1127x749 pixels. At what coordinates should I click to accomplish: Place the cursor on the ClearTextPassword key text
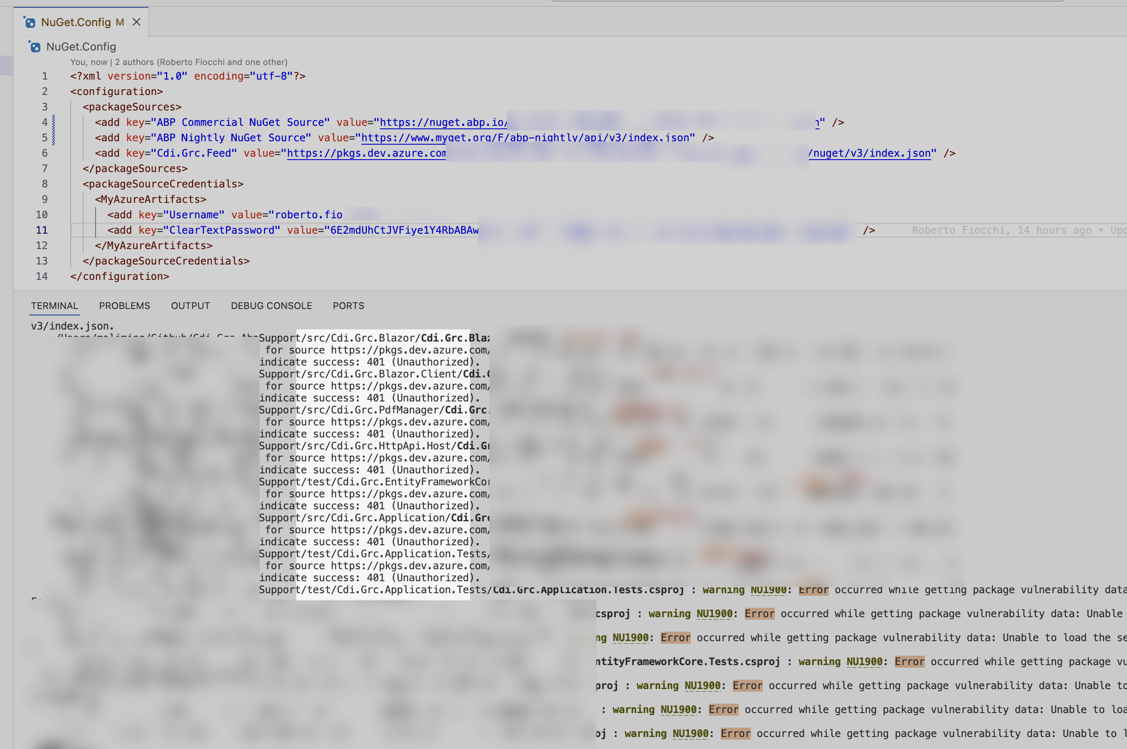222,230
